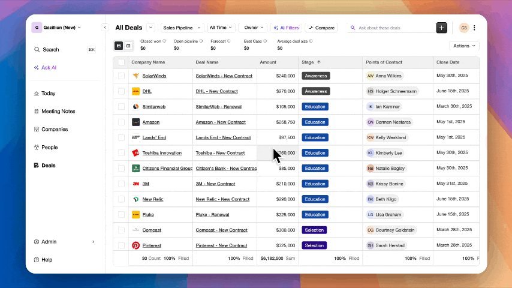The height and width of the screenshot is (288, 512).
Task: Collapse the sidebar with chevron button
Action: (105, 28)
